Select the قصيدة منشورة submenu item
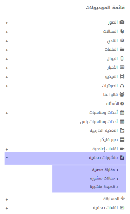This screenshot has width=130, height=214. pyautogui.click(x=104, y=187)
